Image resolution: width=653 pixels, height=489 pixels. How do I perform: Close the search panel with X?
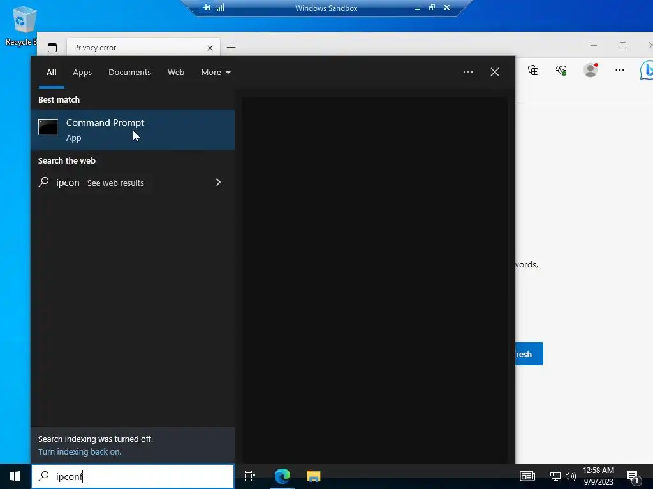(495, 73)
